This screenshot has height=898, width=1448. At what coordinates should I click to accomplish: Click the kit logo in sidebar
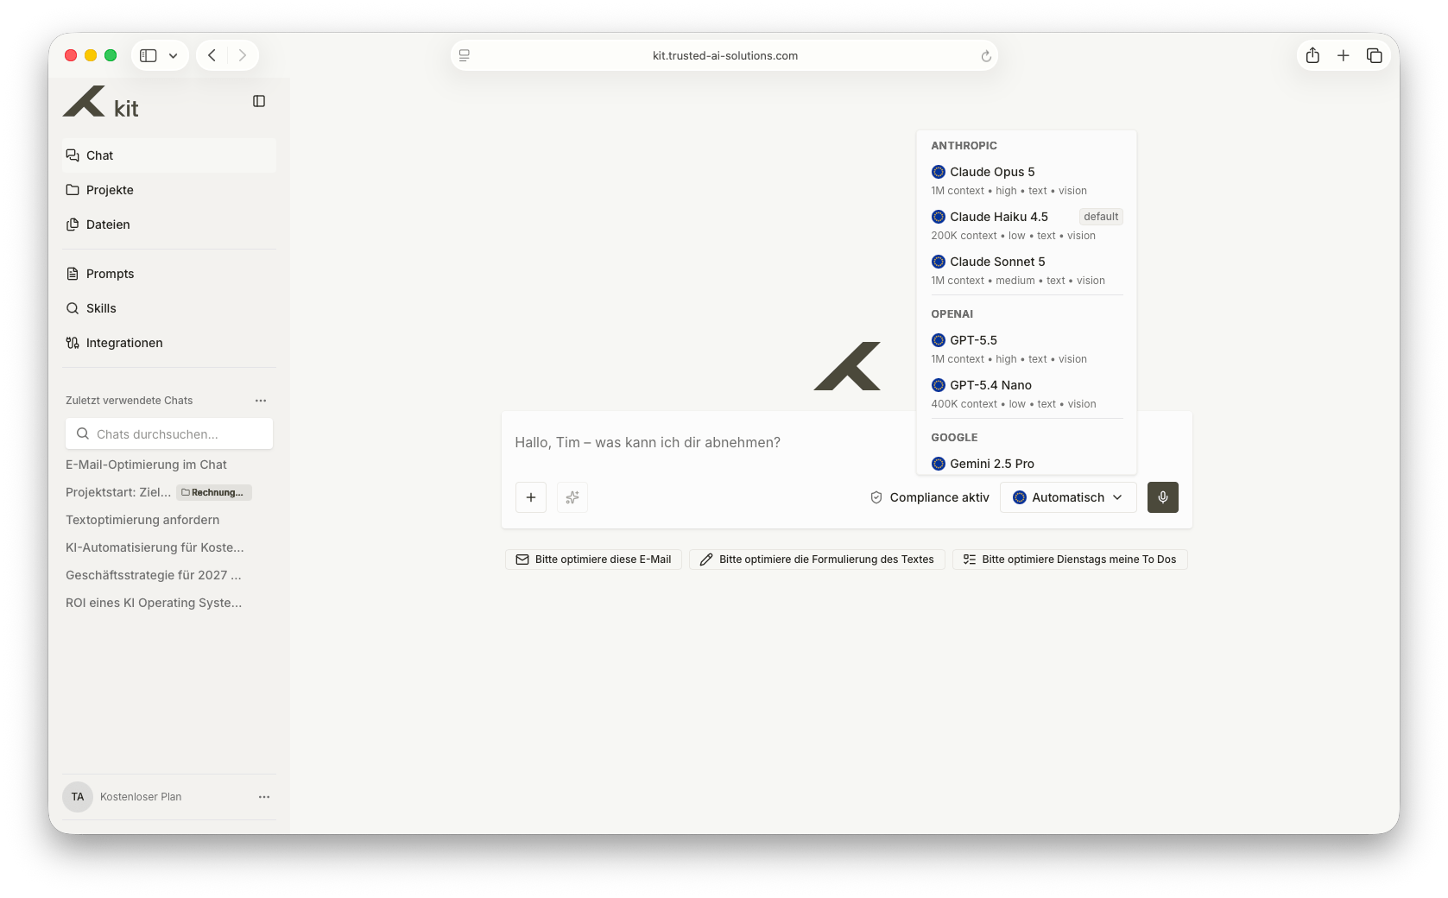click(100, 103)
